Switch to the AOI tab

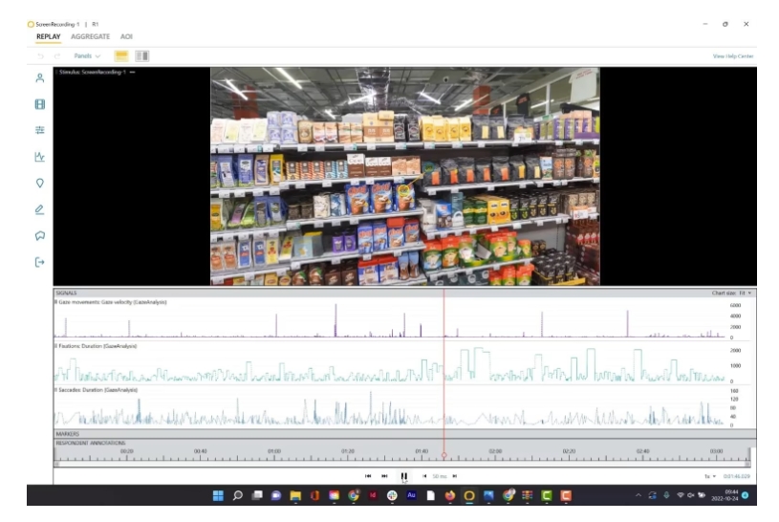[x=126, y=36]
